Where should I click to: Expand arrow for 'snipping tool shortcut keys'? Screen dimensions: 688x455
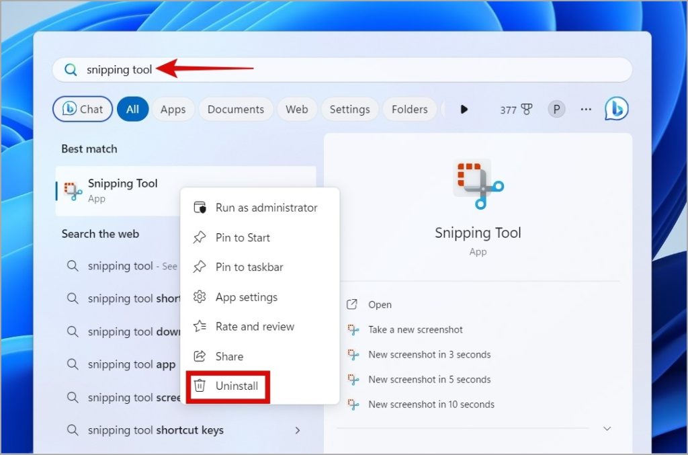pos(298,430)
